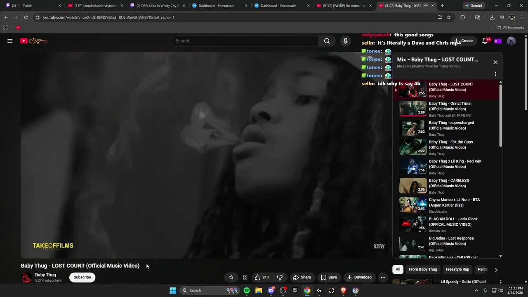Play Baby Thug - CARELESS thumbnail
Image resolution: width=528 pixels, height=297 pixels.
pos(413,186)
